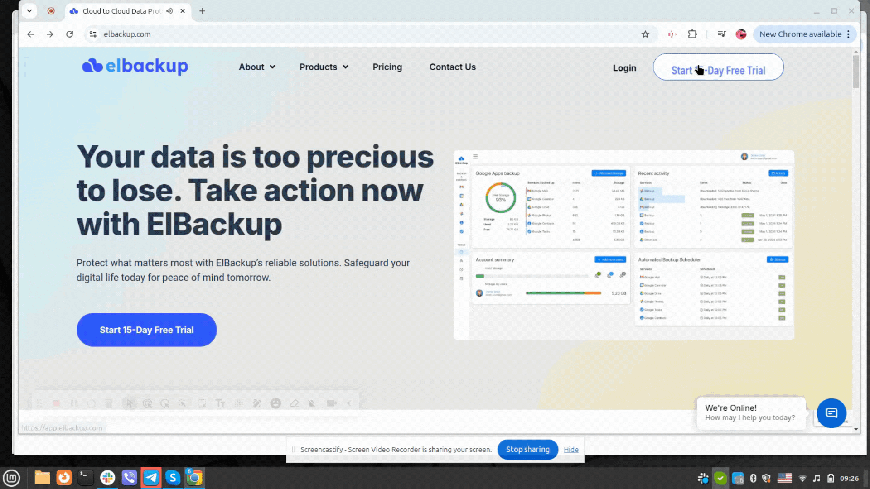Viewport: 870px width, 489px height.
Task: Select the Screencastify eraser tool
Action: (294, 403)
